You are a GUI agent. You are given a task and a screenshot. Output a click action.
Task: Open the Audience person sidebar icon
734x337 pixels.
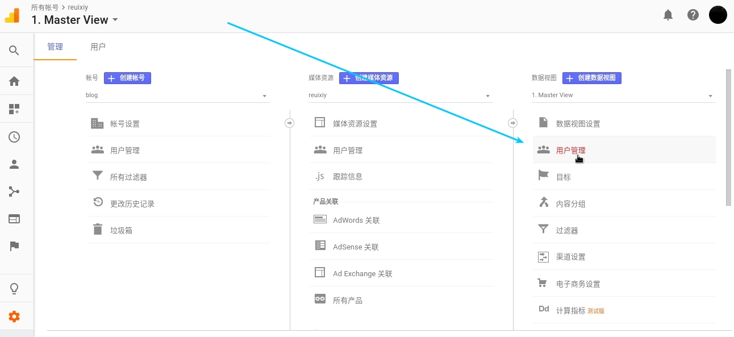point(14,164)
